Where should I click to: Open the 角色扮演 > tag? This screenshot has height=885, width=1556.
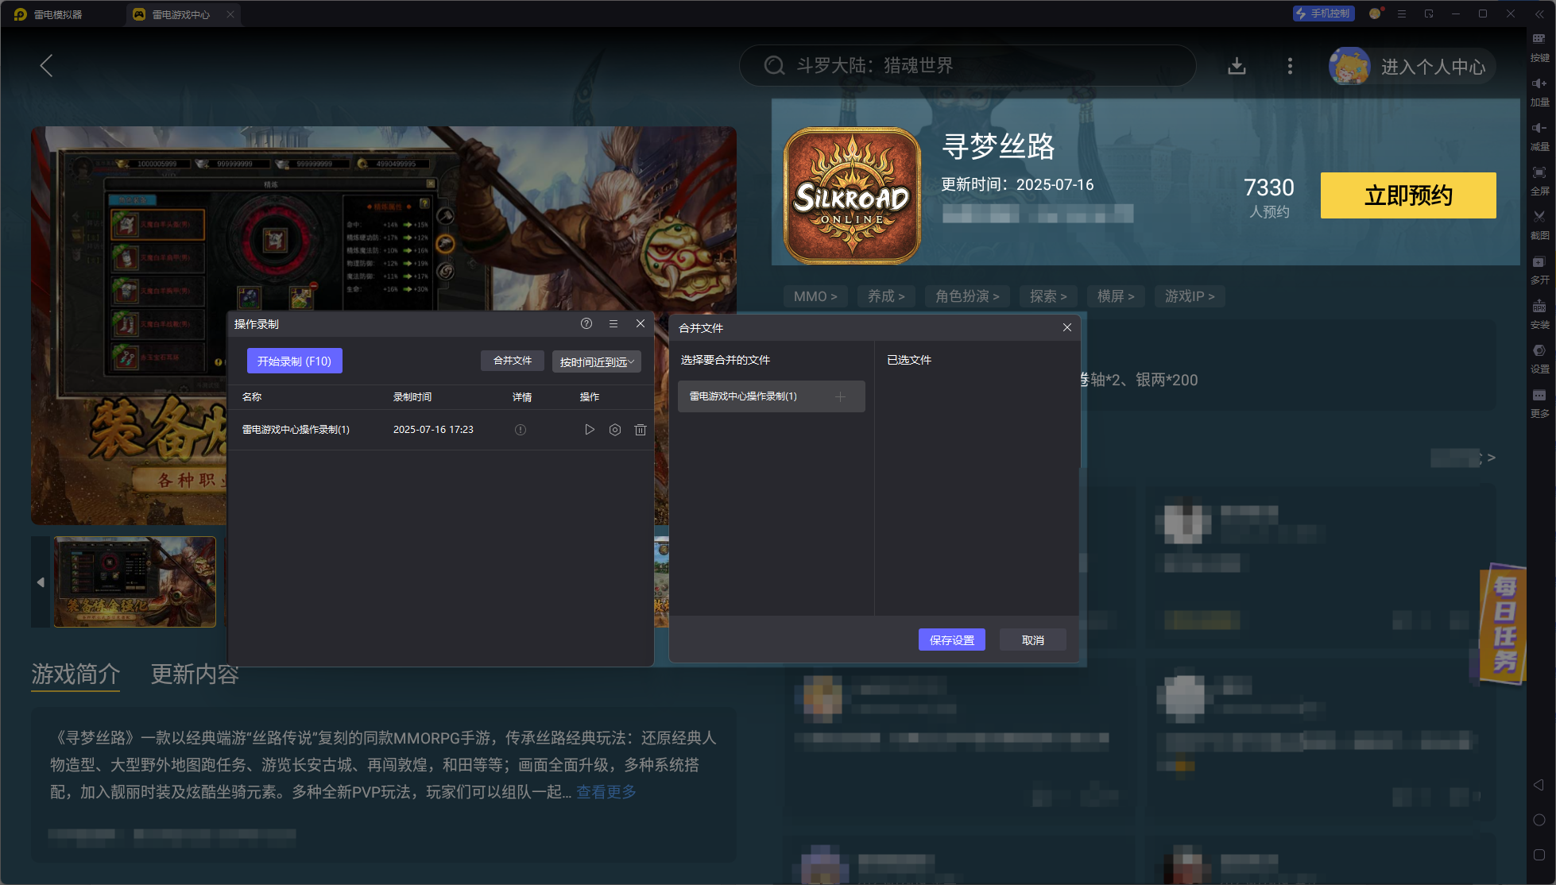pos(967,296)
